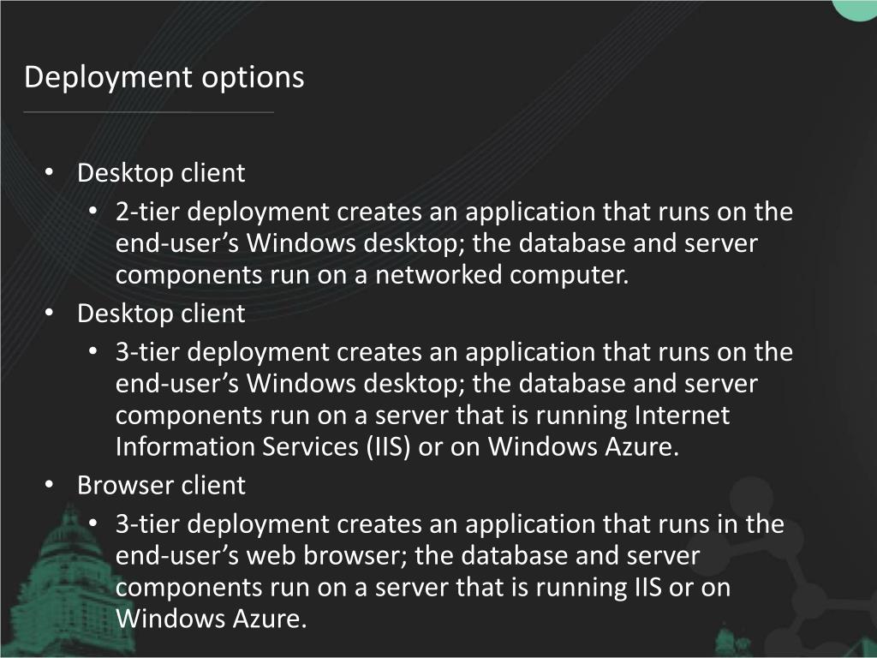The image size is (877, 658).
Task: Click the bullet dot before 'Browser client'
Action: tap(49, 485)
